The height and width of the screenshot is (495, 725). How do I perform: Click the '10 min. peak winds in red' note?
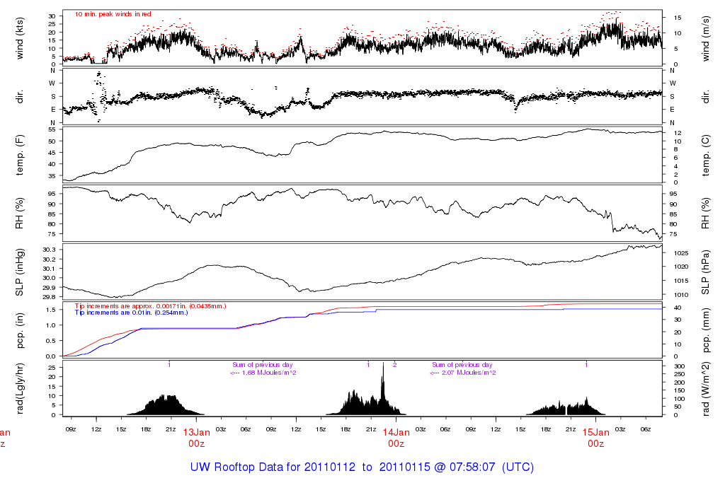click(113, 14)
